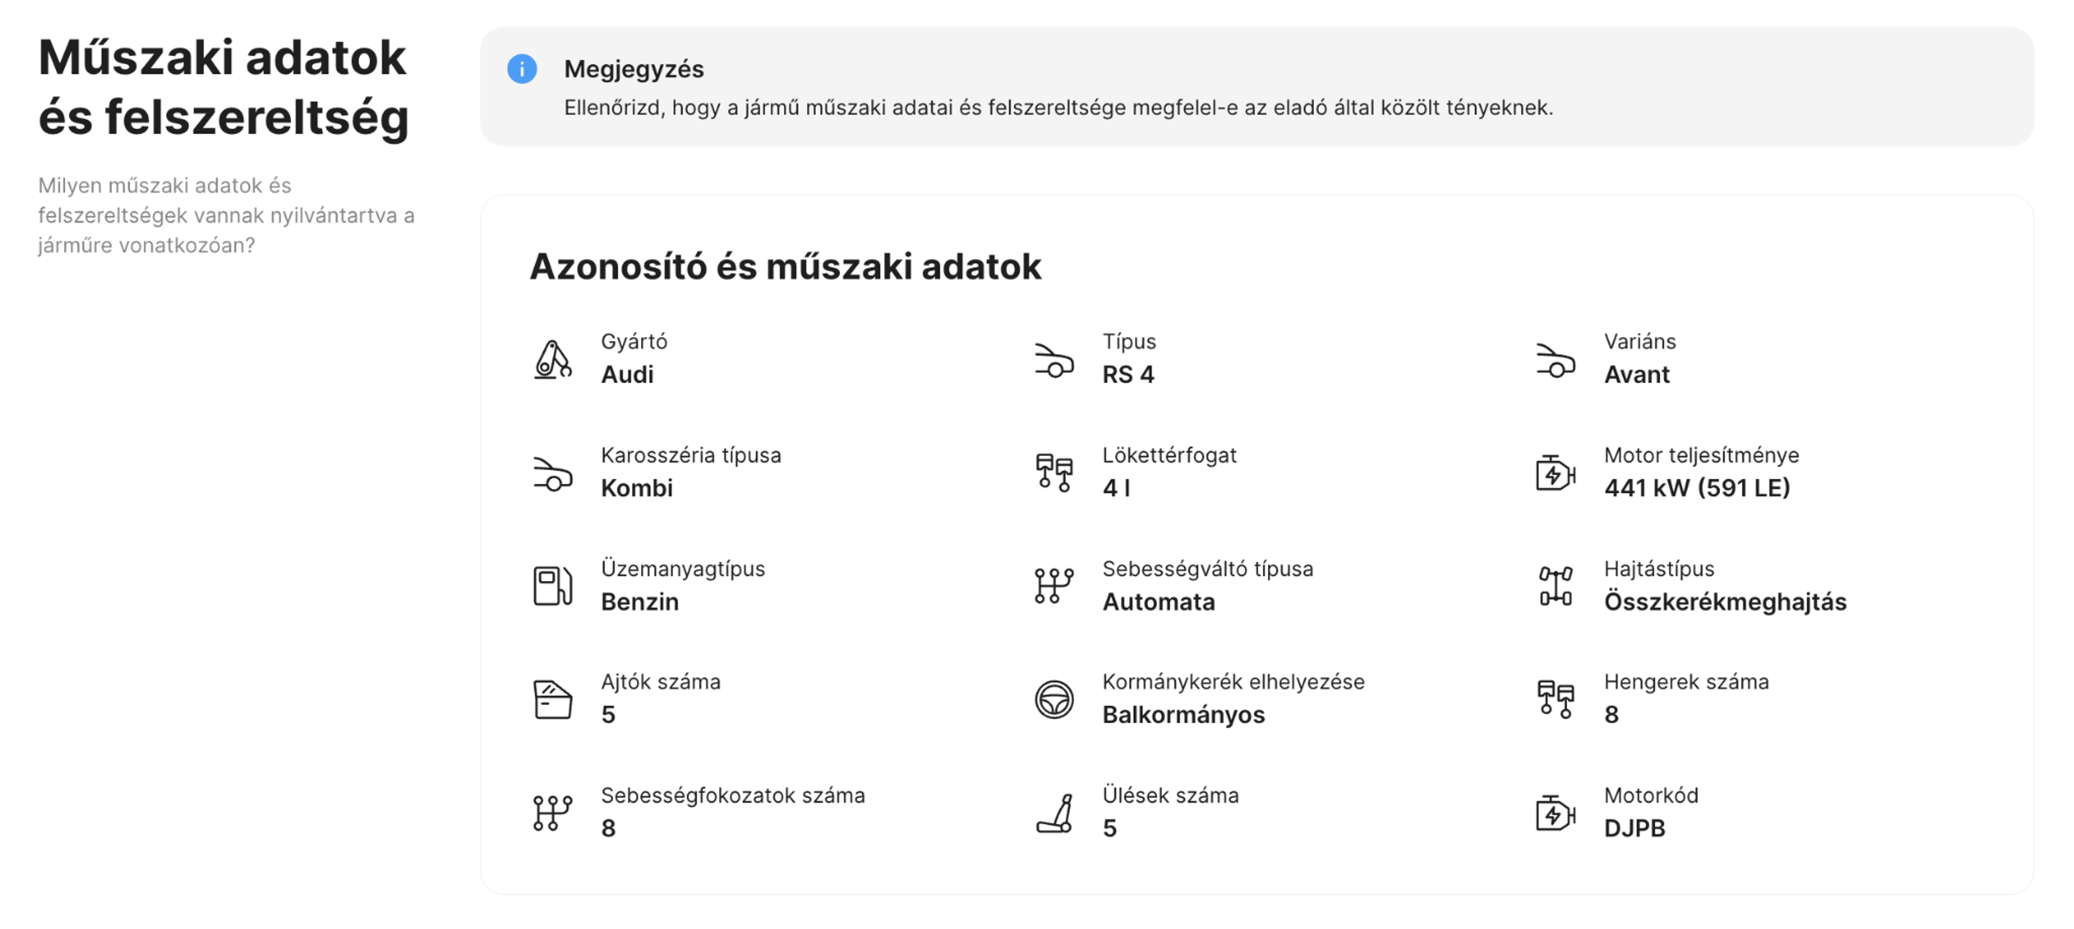
Task: Click the Megjegyzés note heading
Action: tap(634, 70)
